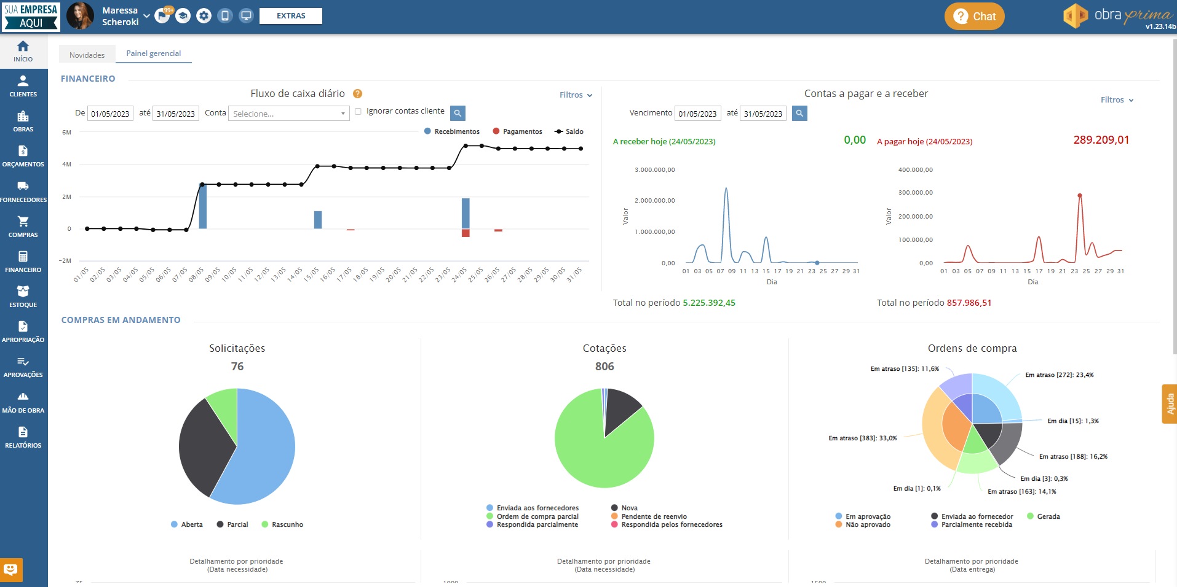Toggle Pagamentos series in chart legend

[517, 131]
